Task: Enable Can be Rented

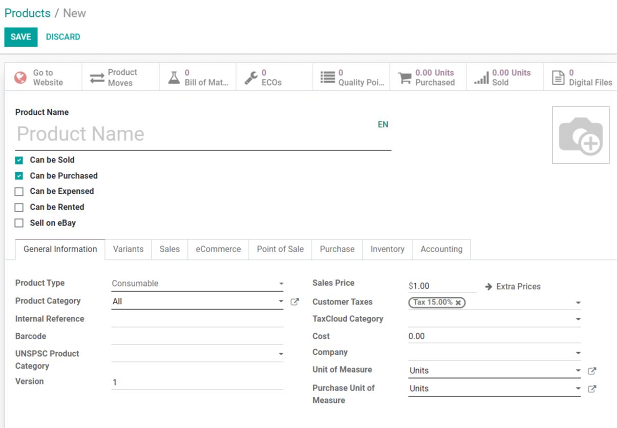Action: tap(19, 208)
